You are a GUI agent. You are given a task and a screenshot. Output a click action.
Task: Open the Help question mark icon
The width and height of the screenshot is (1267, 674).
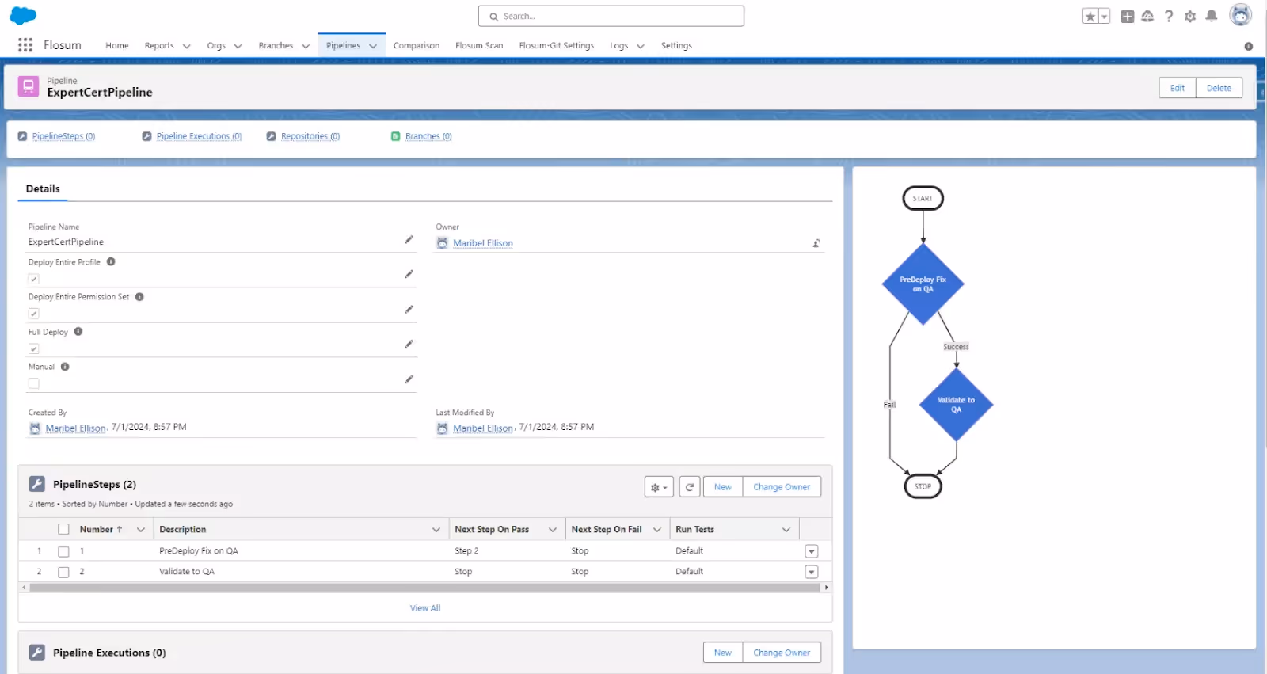tap(1169, 16)
